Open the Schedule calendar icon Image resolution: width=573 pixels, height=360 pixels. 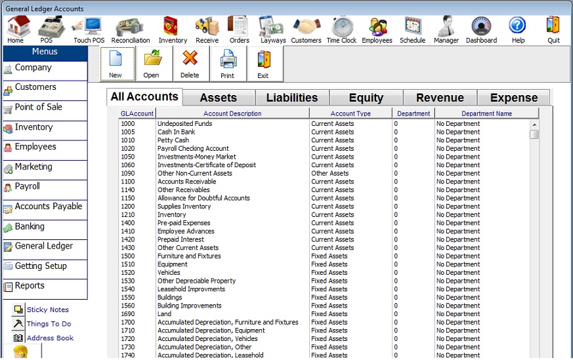pyautogui.click(x=413, y=30)
